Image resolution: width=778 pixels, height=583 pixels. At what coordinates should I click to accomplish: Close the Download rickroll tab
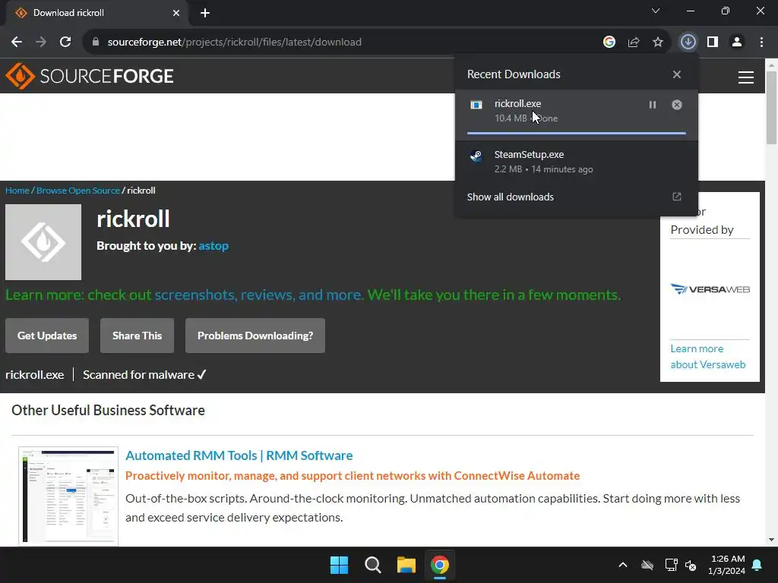pyautogui.click(x=176, y=13)
